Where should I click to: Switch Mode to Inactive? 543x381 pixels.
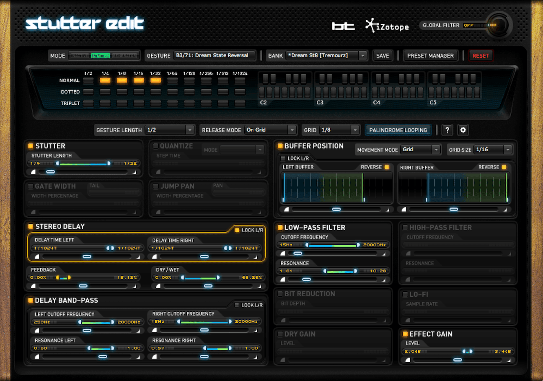pyautogui.click(x=80, y=56)
